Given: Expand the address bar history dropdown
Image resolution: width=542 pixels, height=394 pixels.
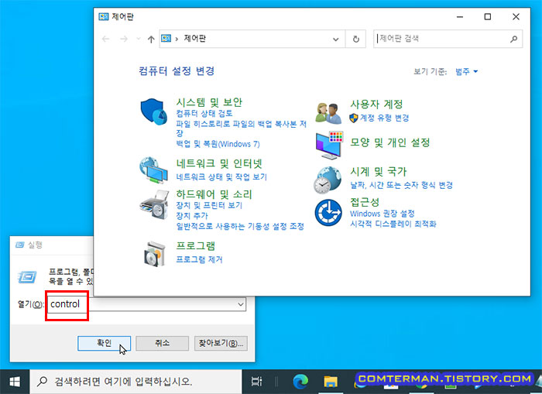Looking at the screenshot, I should pos(335,39).
